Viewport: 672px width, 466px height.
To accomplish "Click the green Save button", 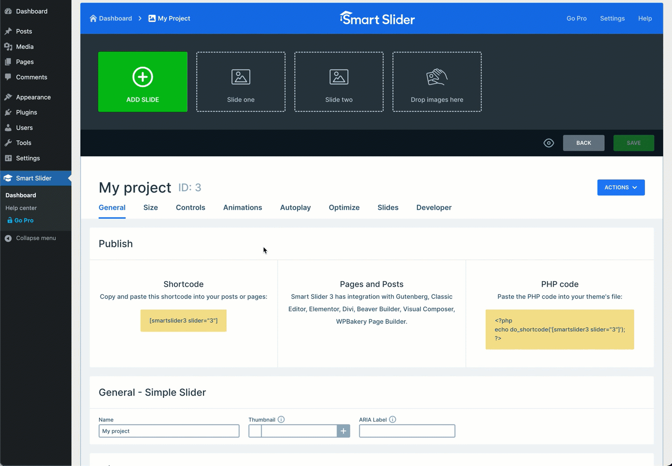I will click(x=634, y=143).
